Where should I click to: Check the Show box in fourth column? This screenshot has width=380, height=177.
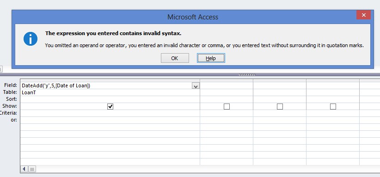[x=333, y=107]
